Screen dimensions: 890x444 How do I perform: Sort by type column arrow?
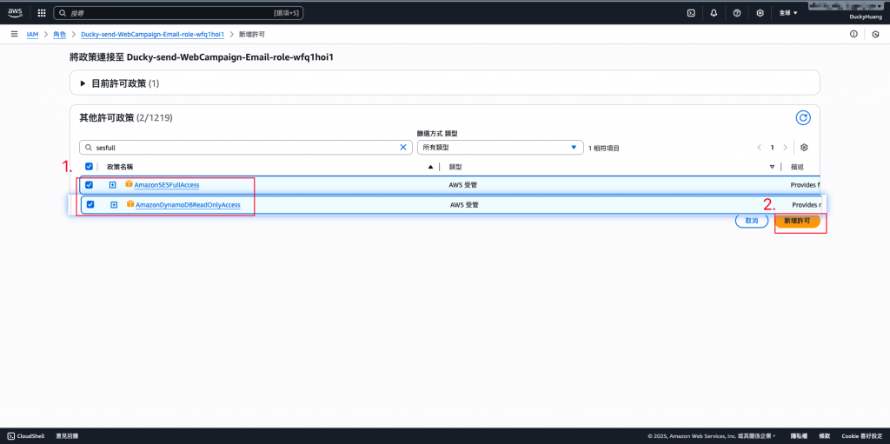tap(772, 166)
